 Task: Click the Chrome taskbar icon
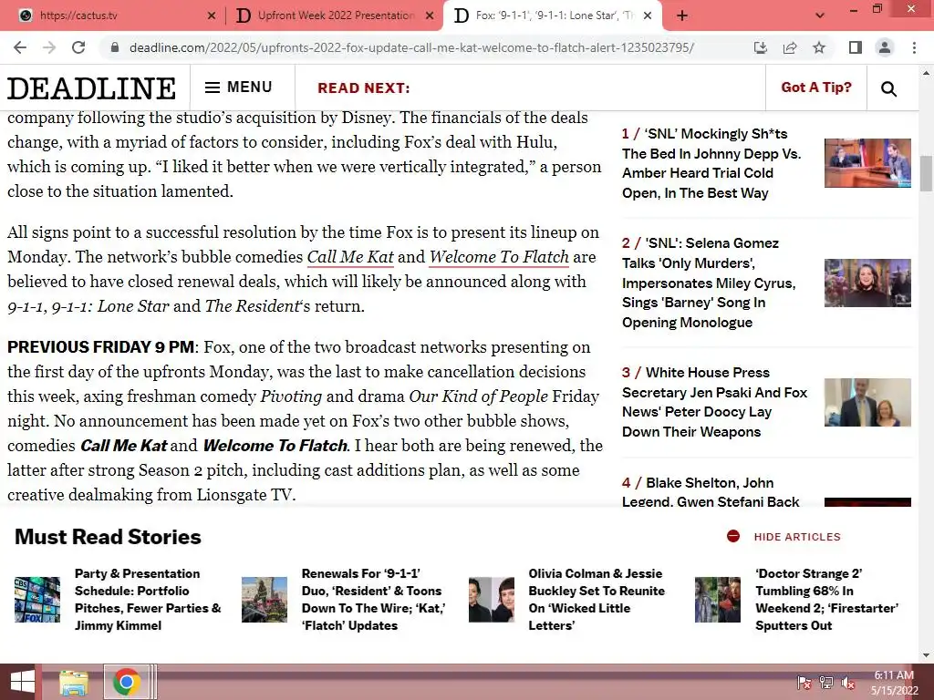(126, 682)
